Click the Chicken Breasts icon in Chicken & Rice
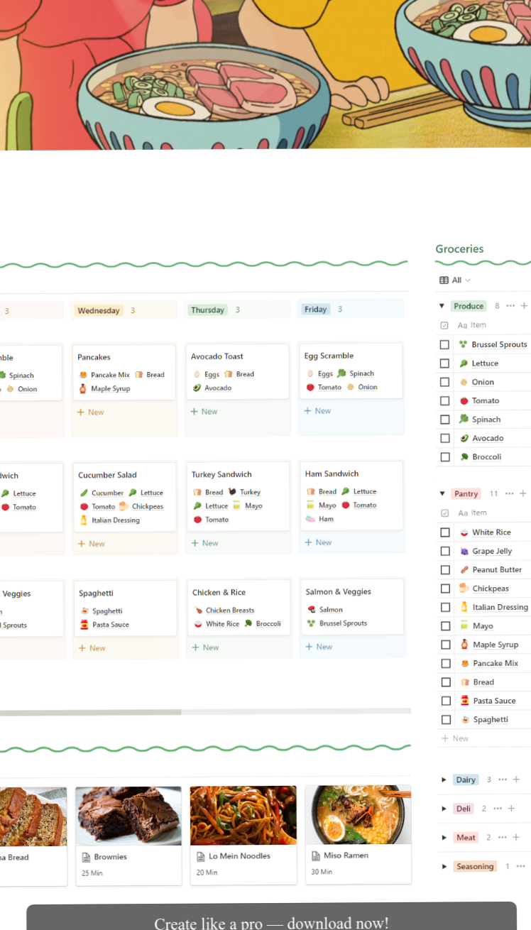Screen dimensions: 531x930 coord(198,610)
